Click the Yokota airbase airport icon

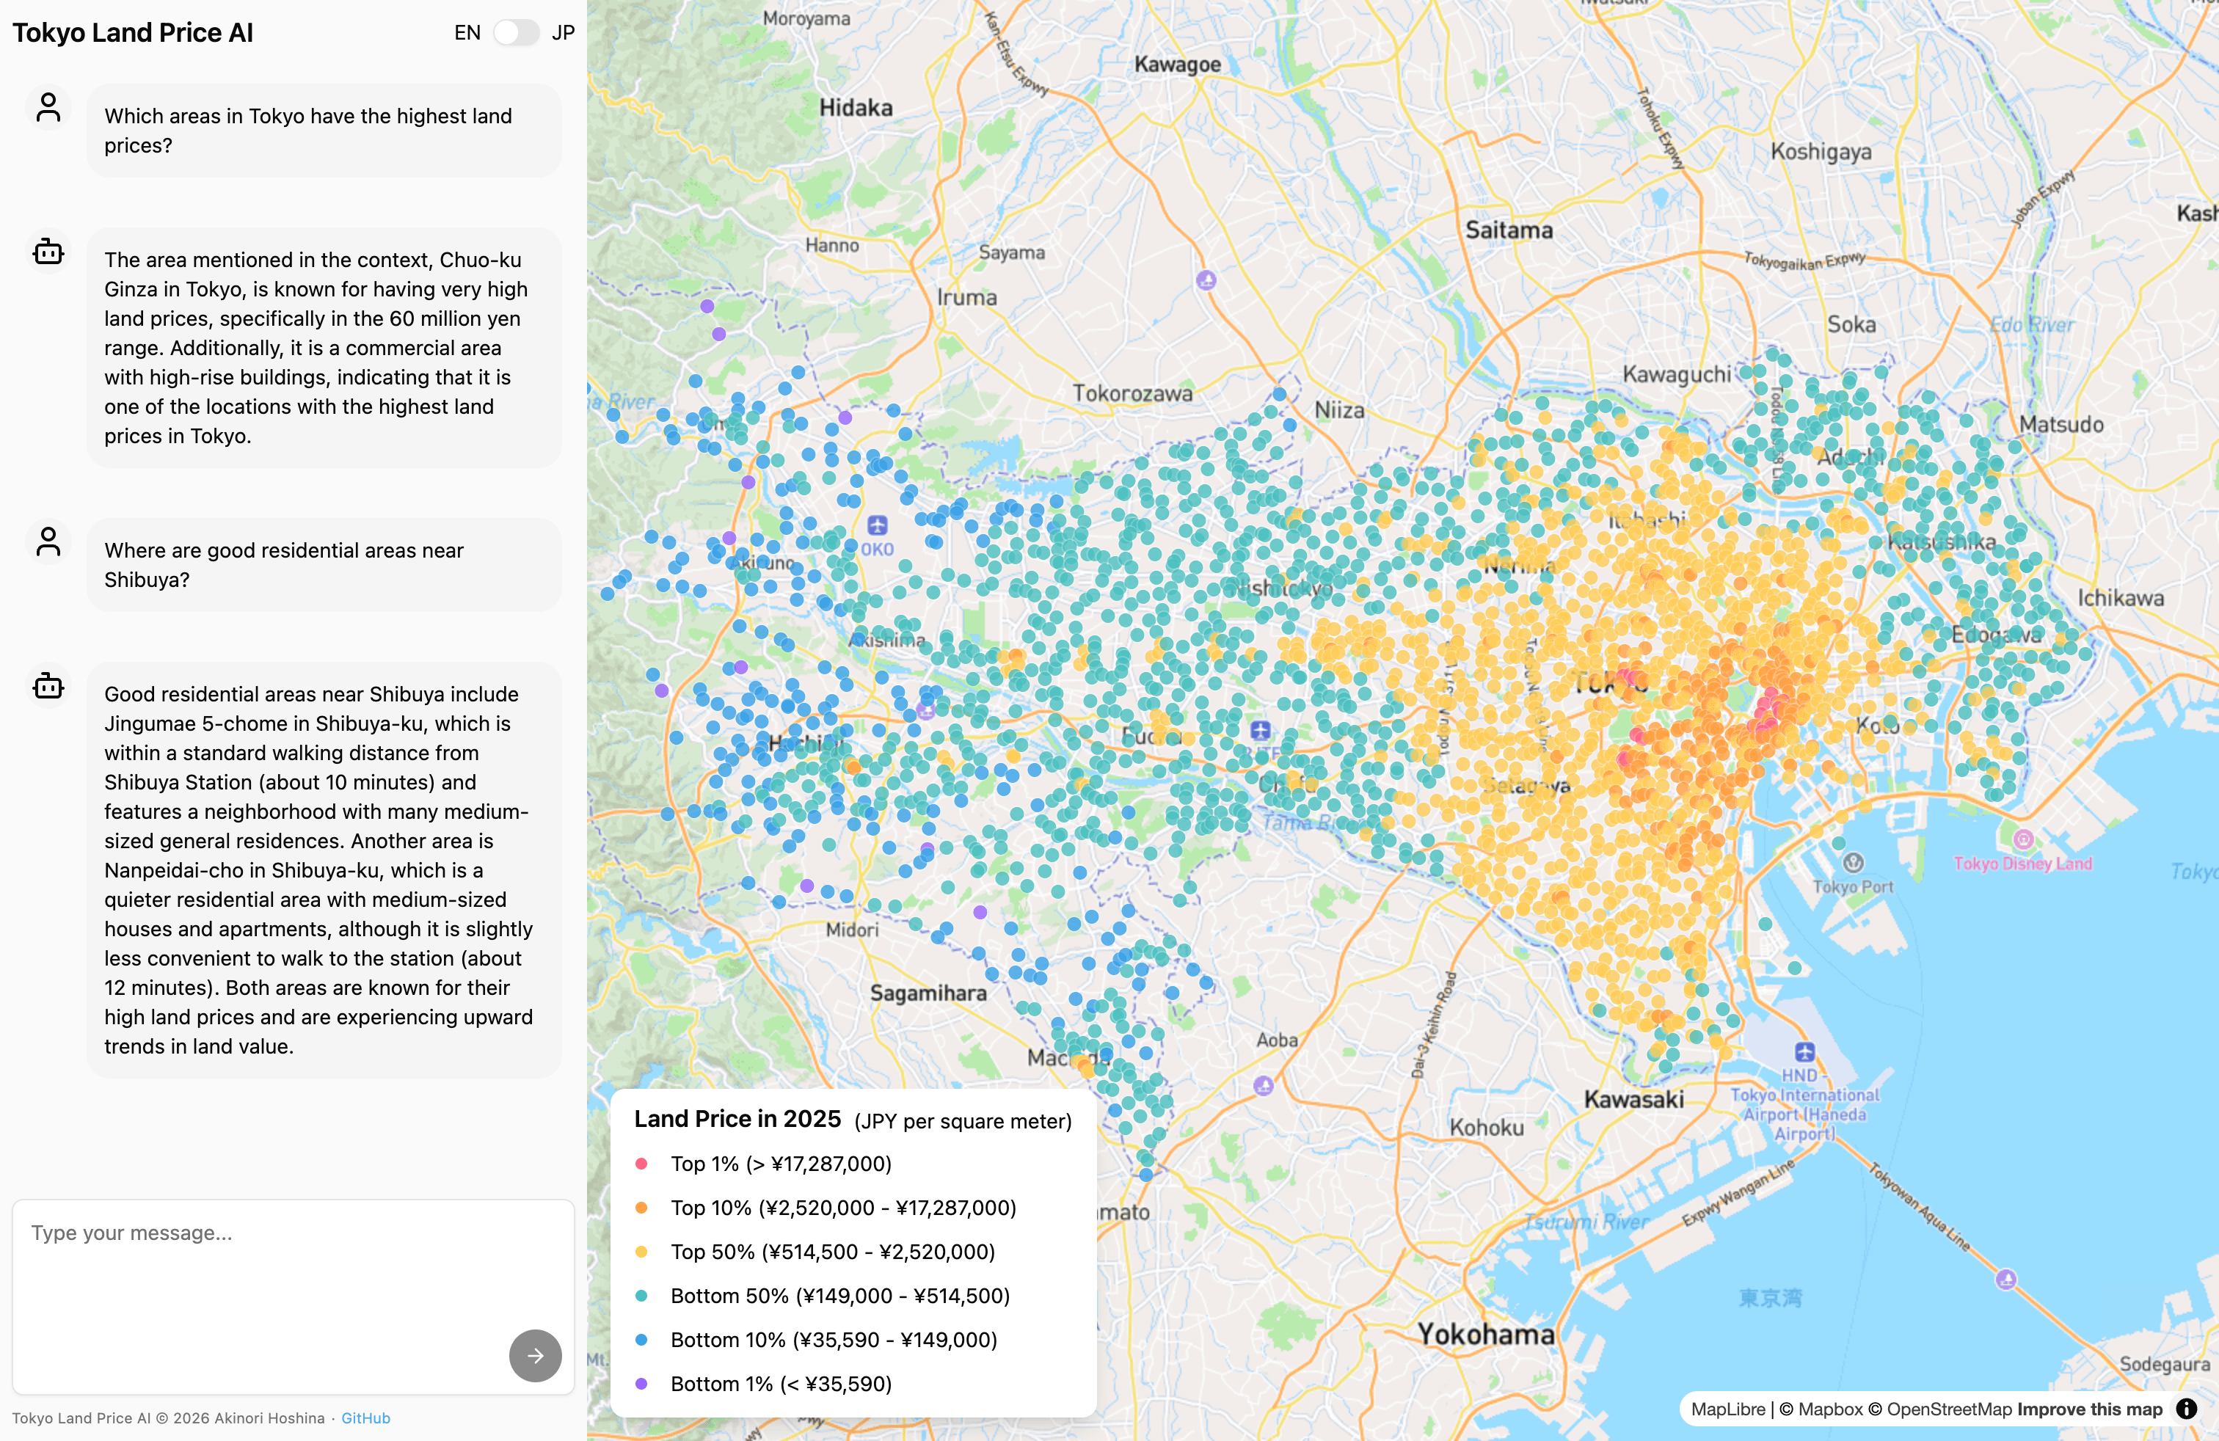tap(878, 525)
